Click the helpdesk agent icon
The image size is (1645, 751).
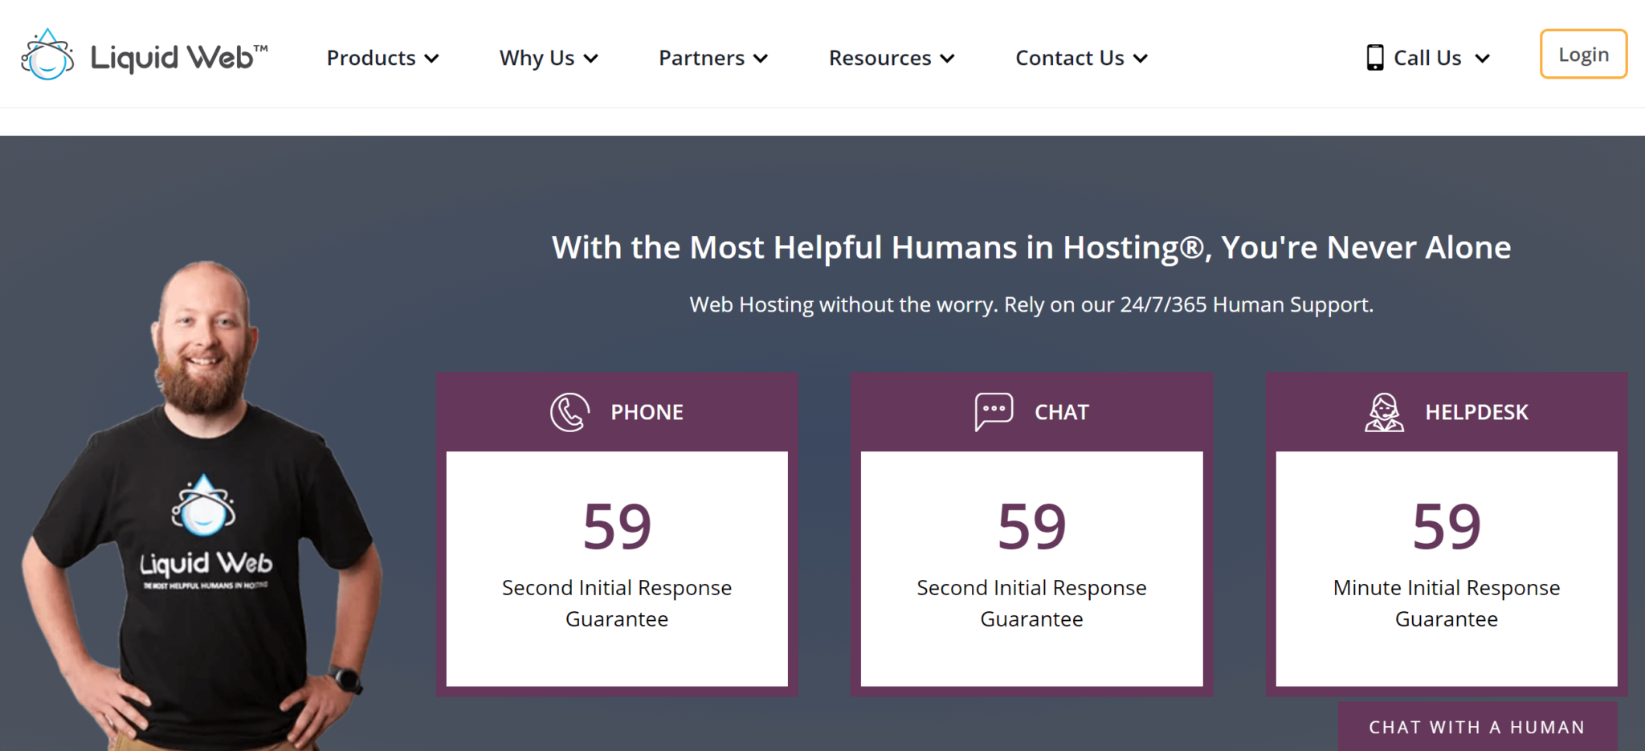click(1384, 412)
